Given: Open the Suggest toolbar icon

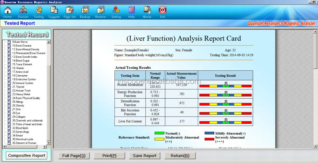Looking at the screenshot, I should click(54, 12).
